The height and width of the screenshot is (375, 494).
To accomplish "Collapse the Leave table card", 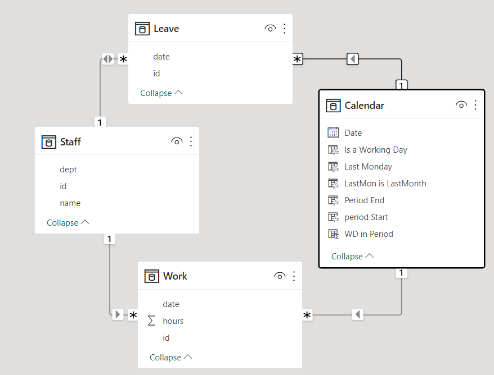I will (161, 93).
